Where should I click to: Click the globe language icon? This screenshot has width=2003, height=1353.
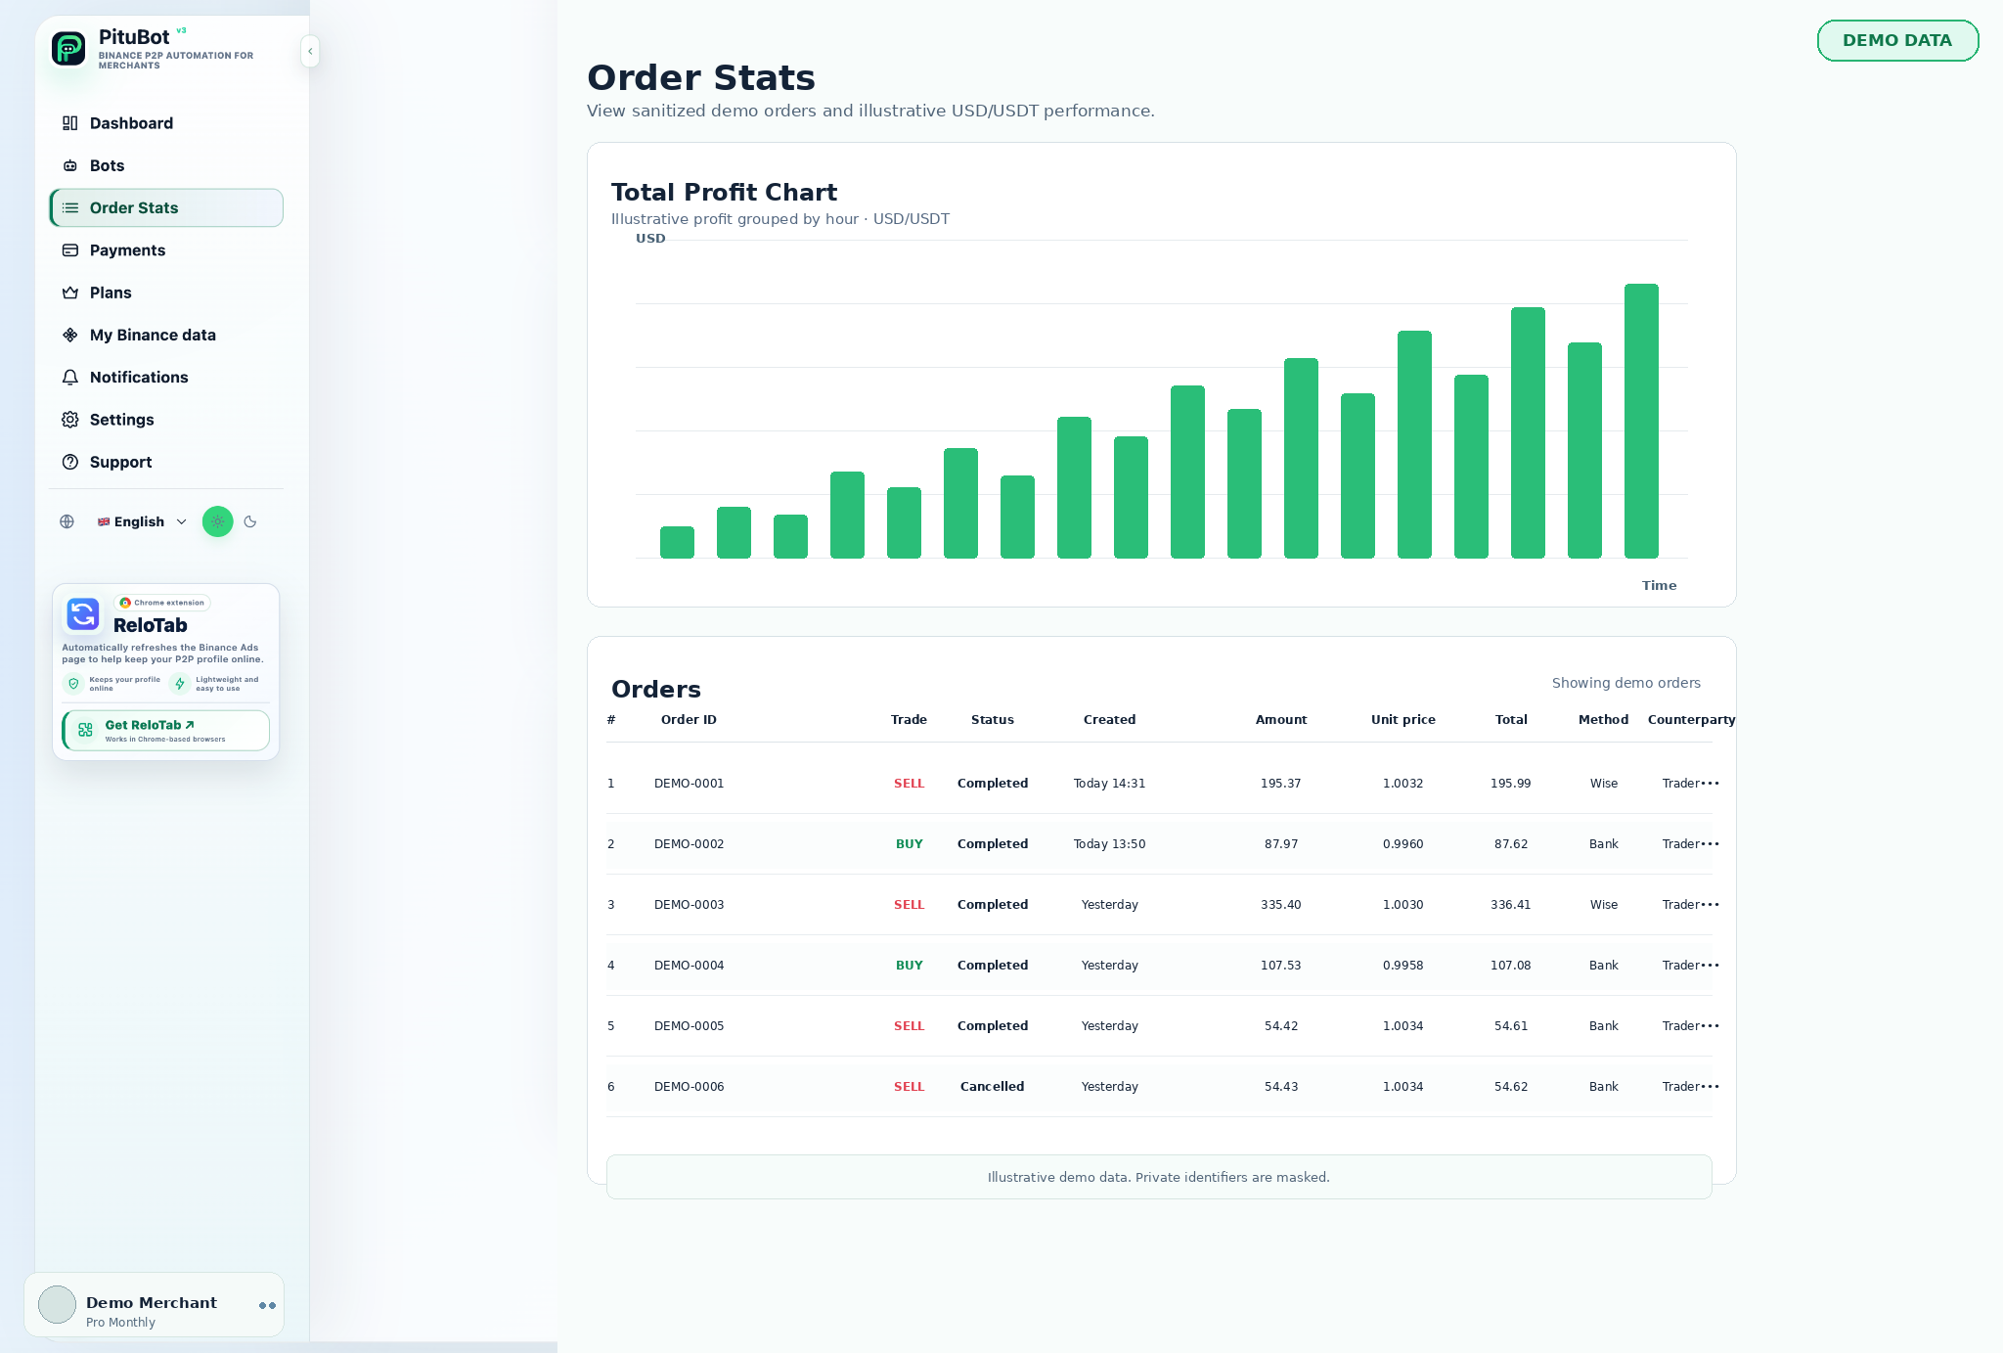(x=67, y=521)
